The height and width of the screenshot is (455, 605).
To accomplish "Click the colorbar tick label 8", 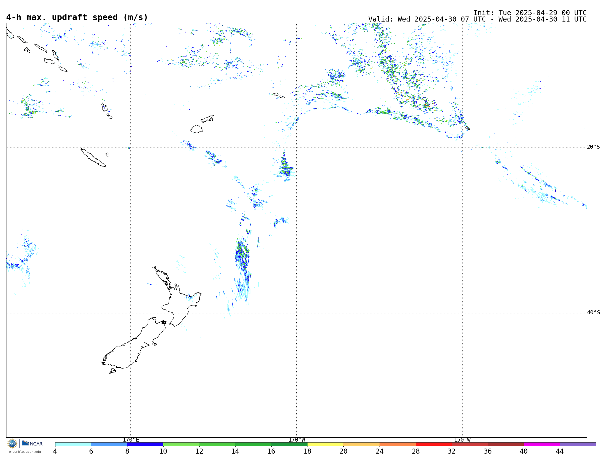I will point(127,451).
